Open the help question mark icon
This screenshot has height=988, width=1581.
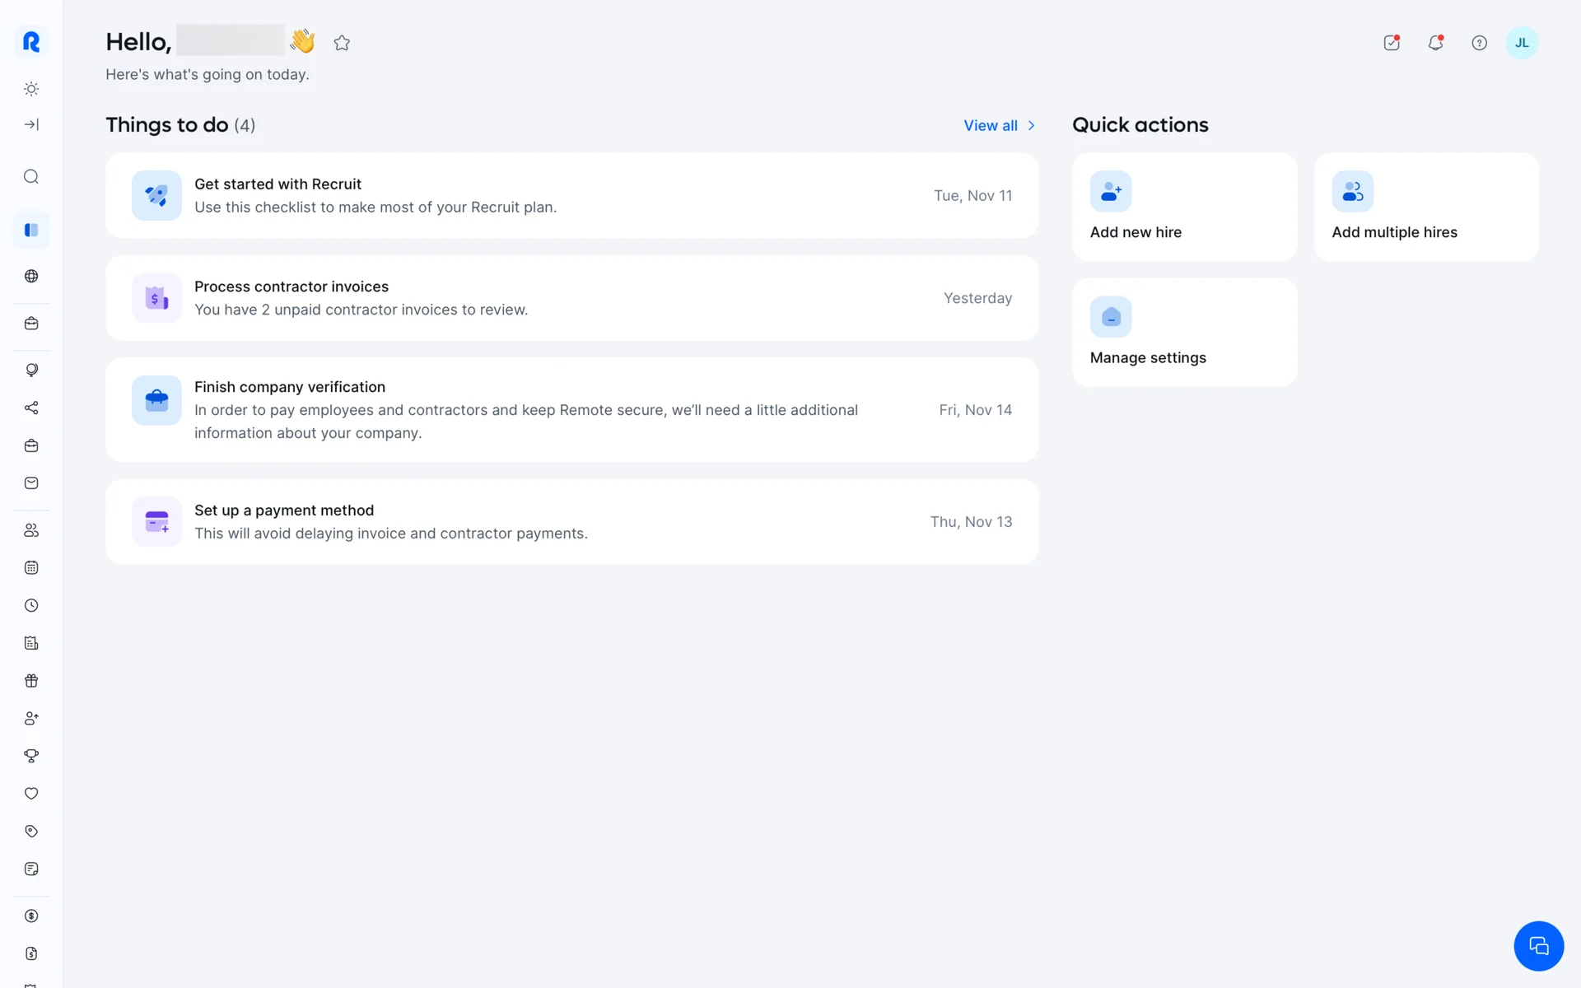1479,43
